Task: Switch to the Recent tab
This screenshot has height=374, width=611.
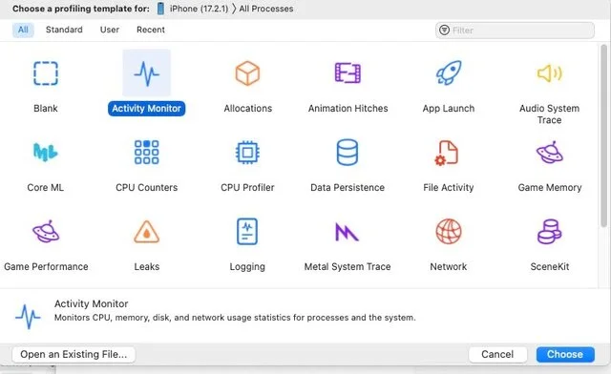Action: tap(151, 30)
